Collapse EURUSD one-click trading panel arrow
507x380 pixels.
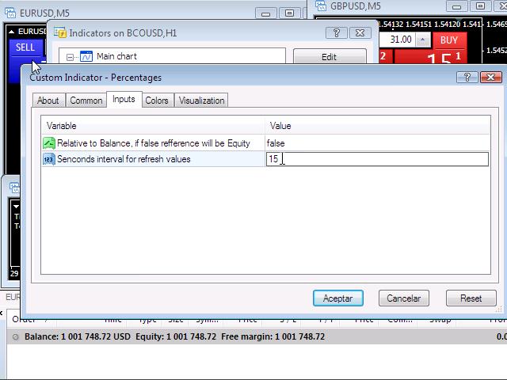pyautogui.click(x=12, y=32)
